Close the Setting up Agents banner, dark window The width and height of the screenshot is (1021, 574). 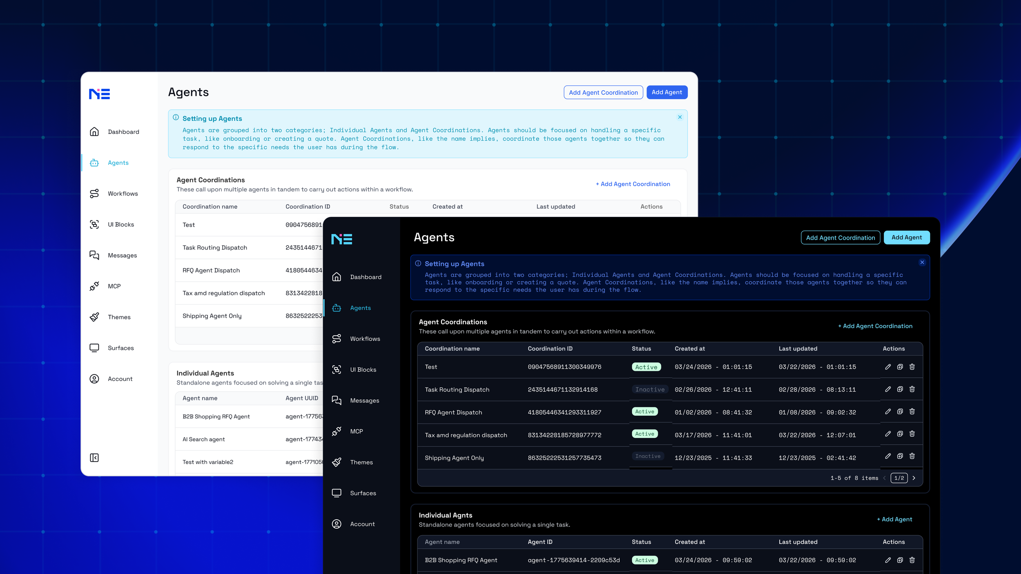[x=922, y=263]
